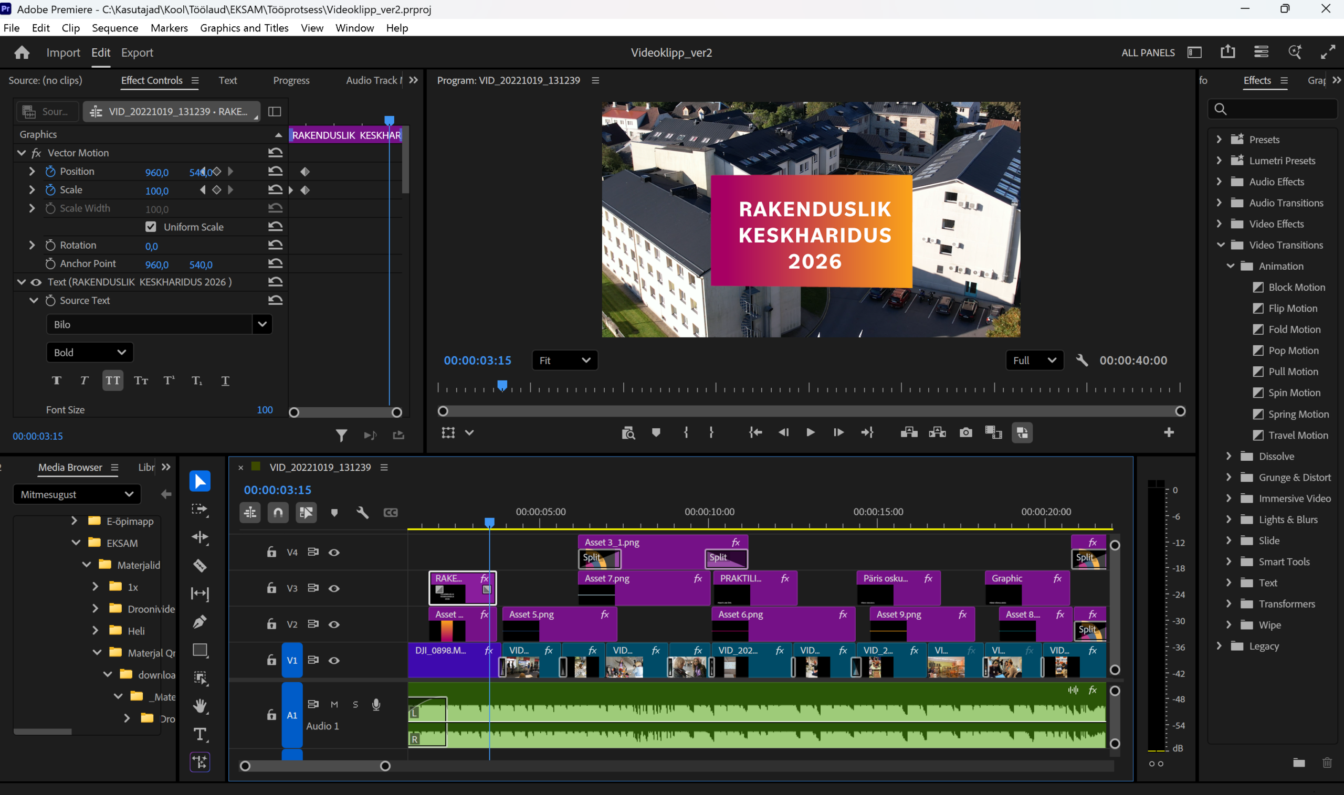This screenshot has width=1344, height=795.
Task: Switch to the Text panel tab
Action: tap(227, 80)
